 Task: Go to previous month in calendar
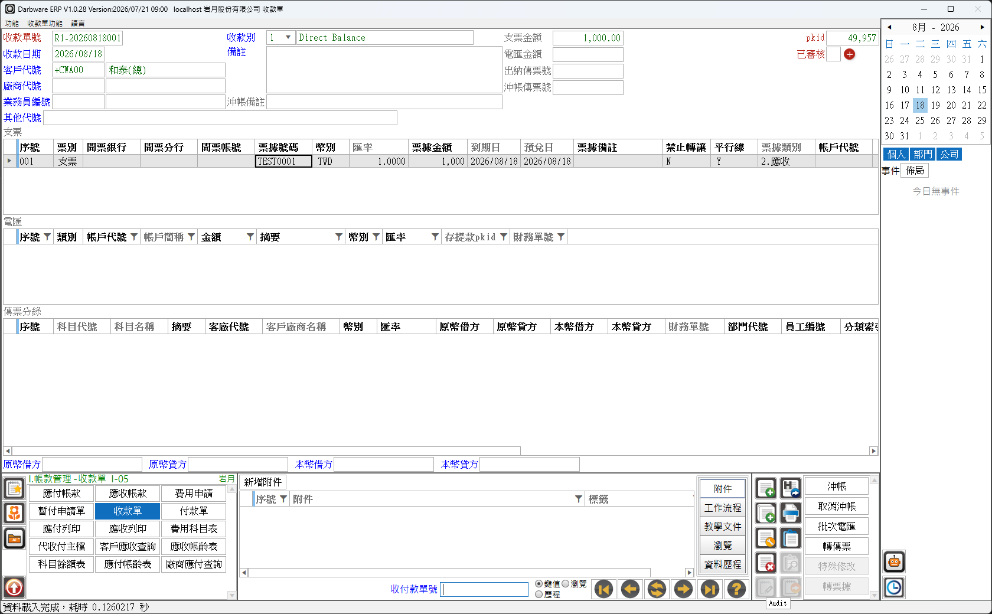tap(889, 27)
